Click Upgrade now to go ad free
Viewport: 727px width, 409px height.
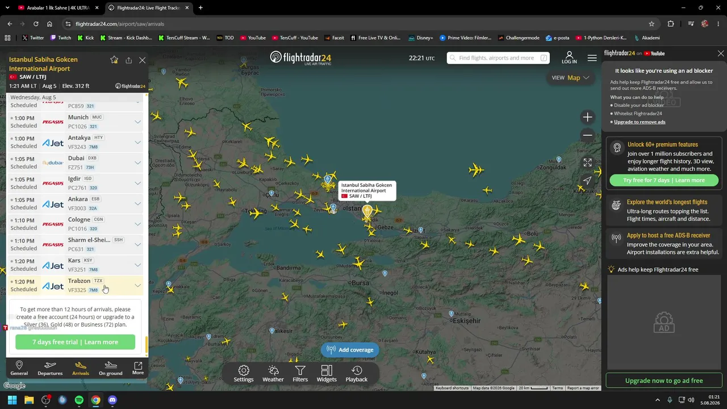664,381
